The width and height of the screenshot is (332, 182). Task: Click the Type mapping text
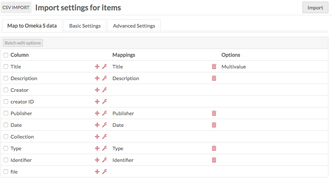[x=118, y=149]
